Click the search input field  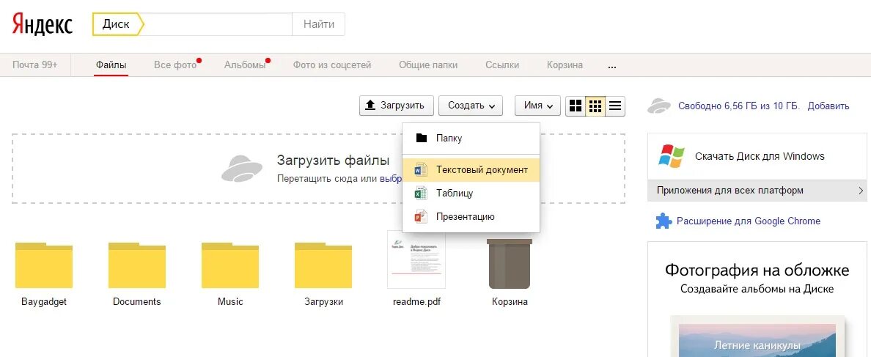[x=218, y=24]
